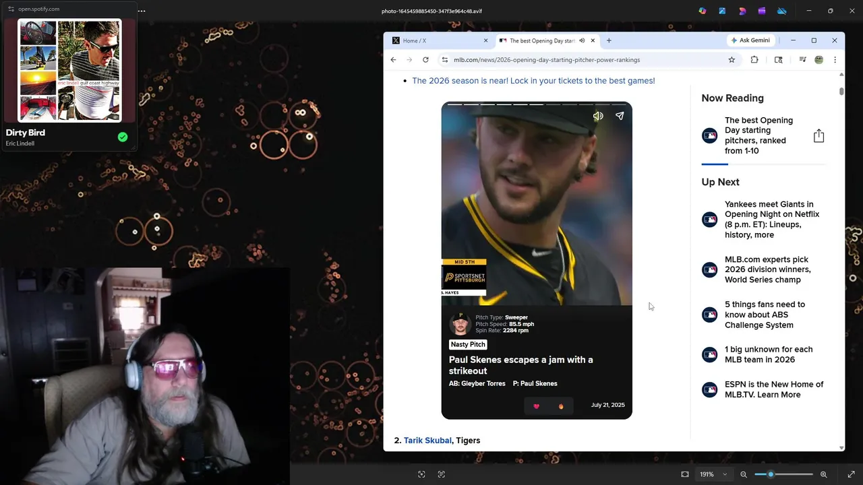
Task: Click MLB logo beside Yankees meet Giants article
Action: (709, 220)
